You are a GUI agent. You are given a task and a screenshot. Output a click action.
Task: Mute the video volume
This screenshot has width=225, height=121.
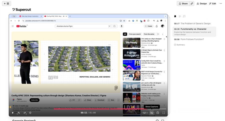[x=30, y=113]
